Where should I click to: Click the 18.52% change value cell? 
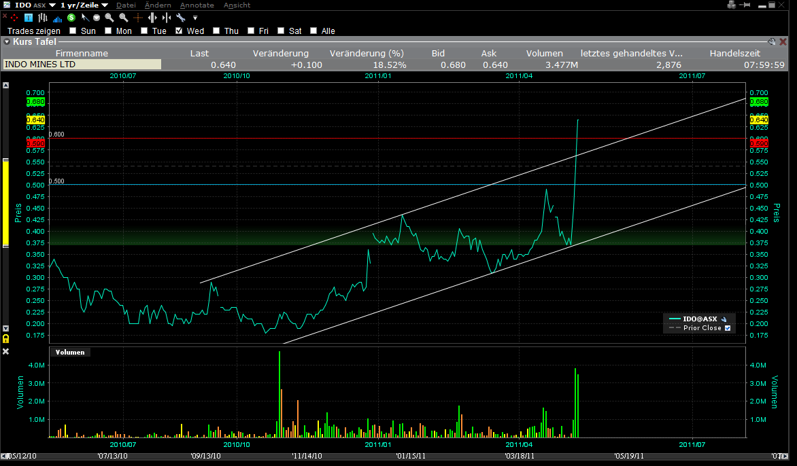point(390,65)
